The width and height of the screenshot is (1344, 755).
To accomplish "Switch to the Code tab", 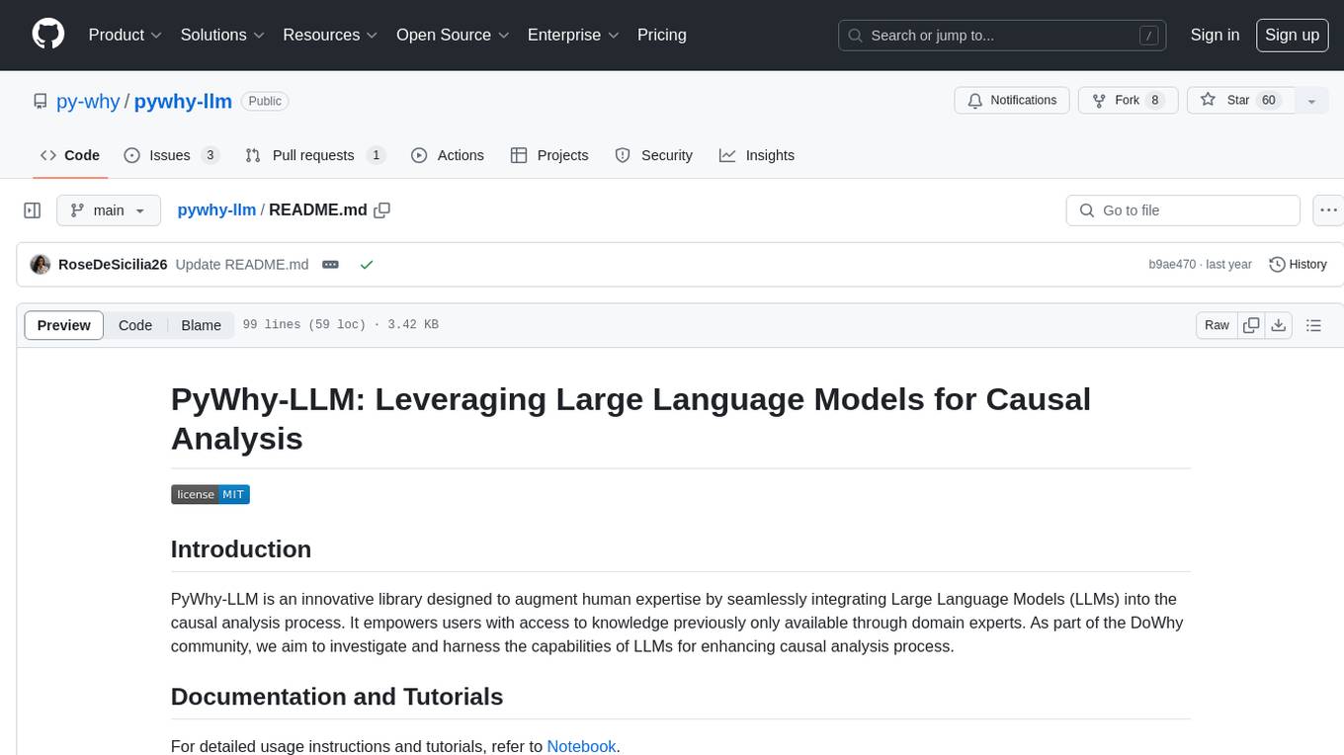I will pyautogui.click(x=70, y=155).
